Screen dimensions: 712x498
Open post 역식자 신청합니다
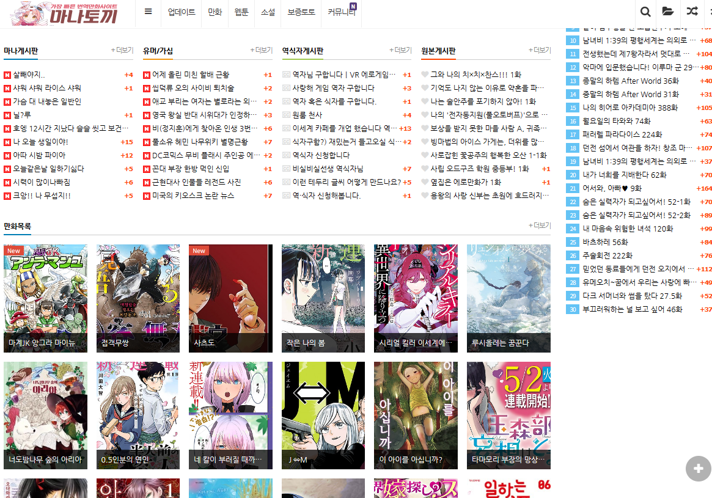[321, 155]
